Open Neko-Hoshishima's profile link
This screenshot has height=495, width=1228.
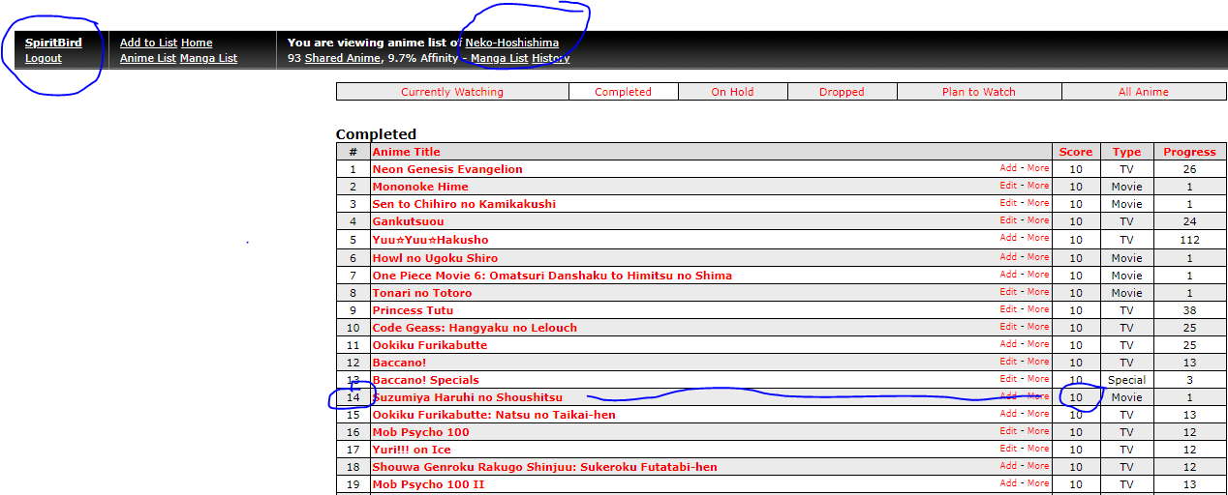[x=511, y=43]
